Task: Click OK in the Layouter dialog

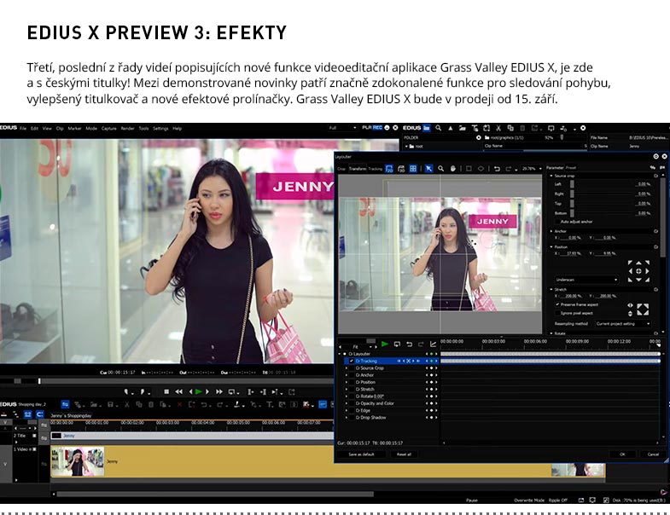Action: 622,454
